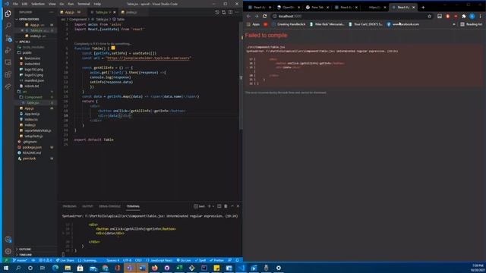Switch to the New Tab tab in Chrome

pos(317,7)
